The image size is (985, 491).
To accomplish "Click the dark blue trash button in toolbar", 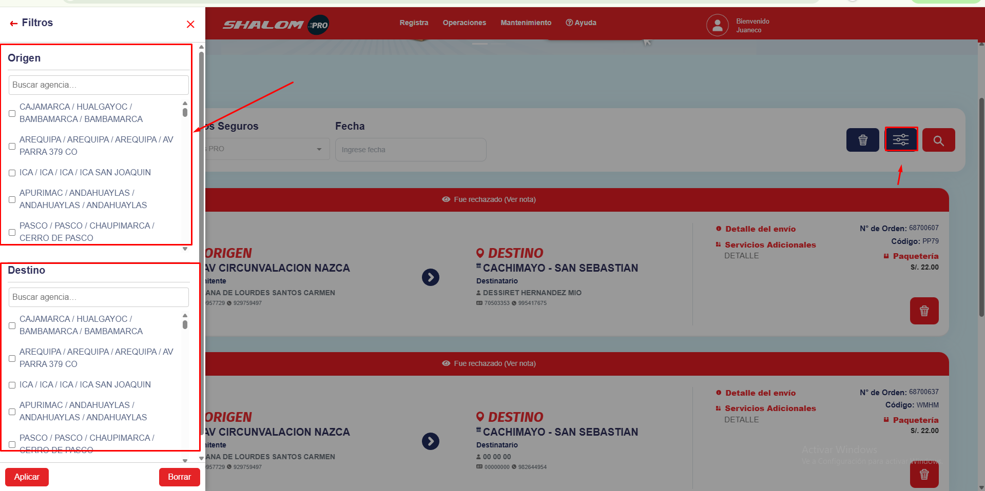I will [x=862, y=140].
